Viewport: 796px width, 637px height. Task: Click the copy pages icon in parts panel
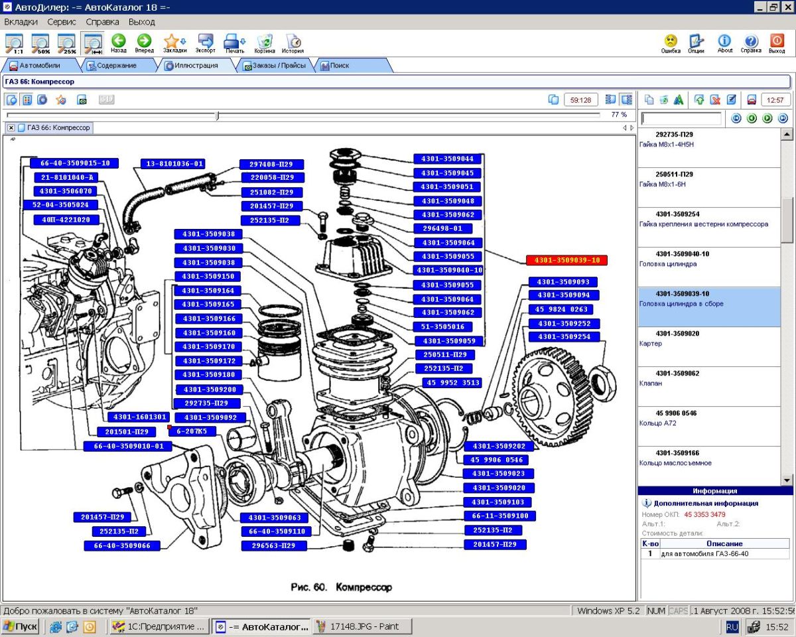[649, 100]
